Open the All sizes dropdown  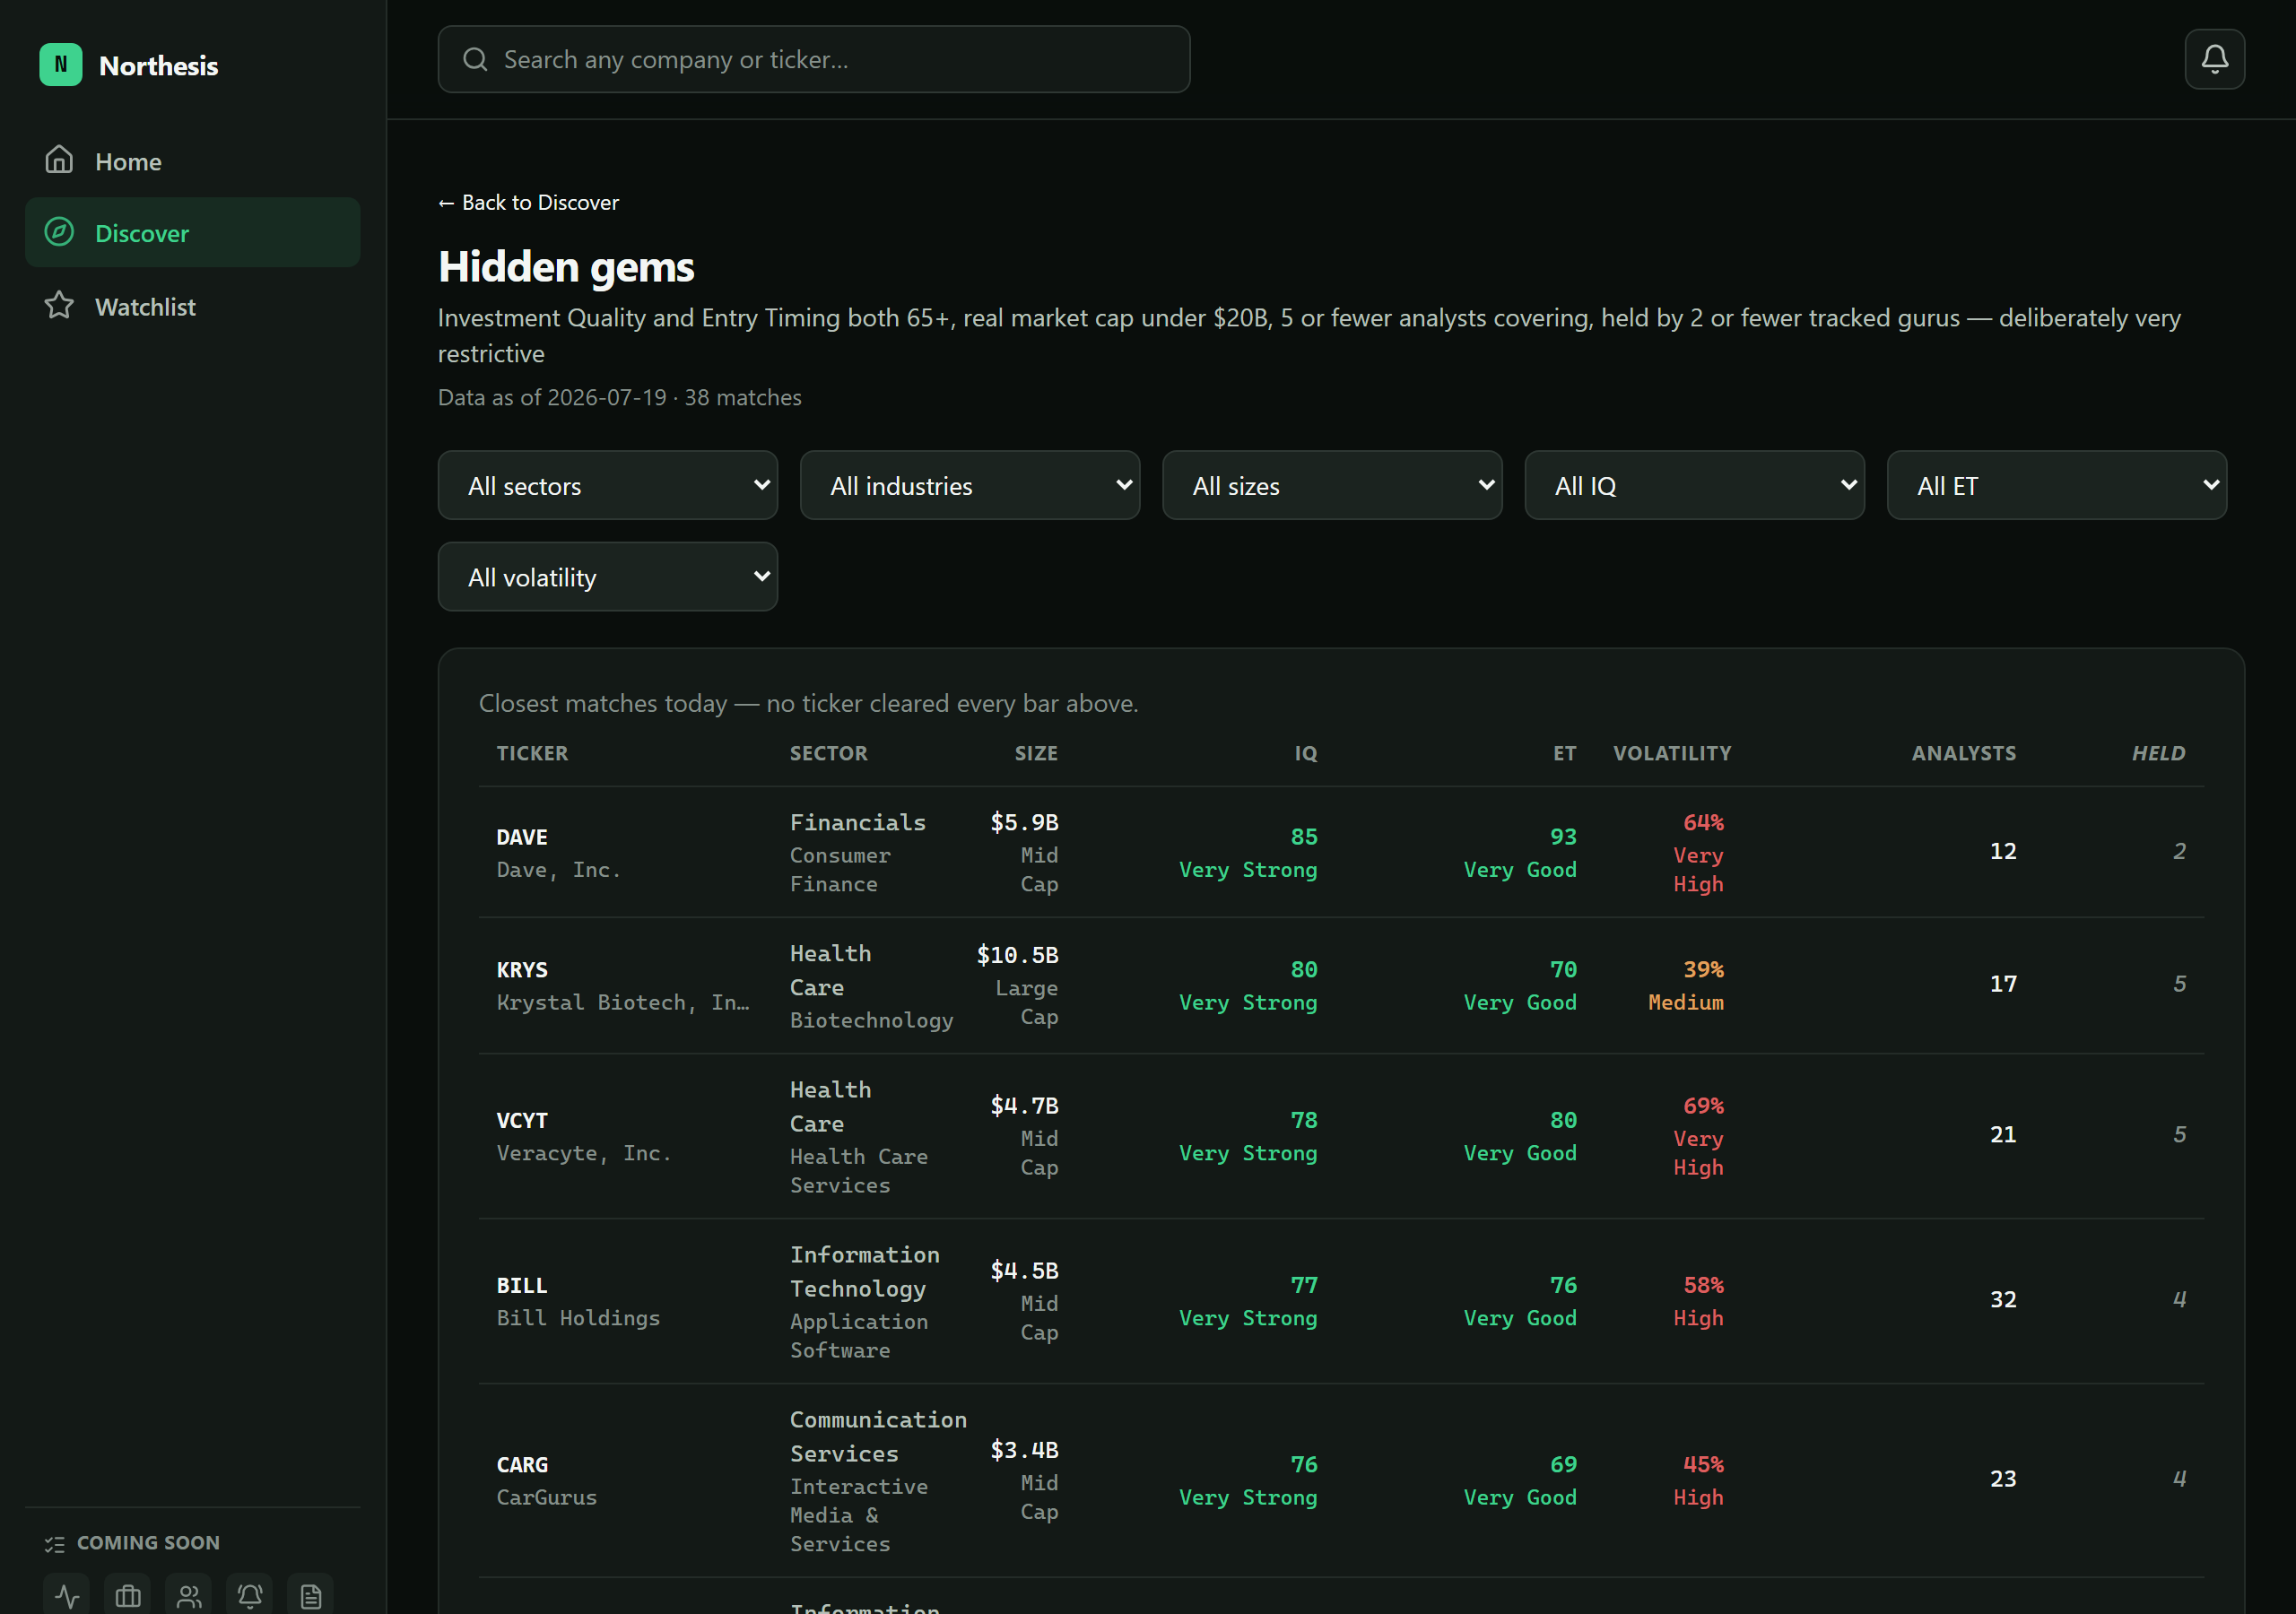(1331, 485)
